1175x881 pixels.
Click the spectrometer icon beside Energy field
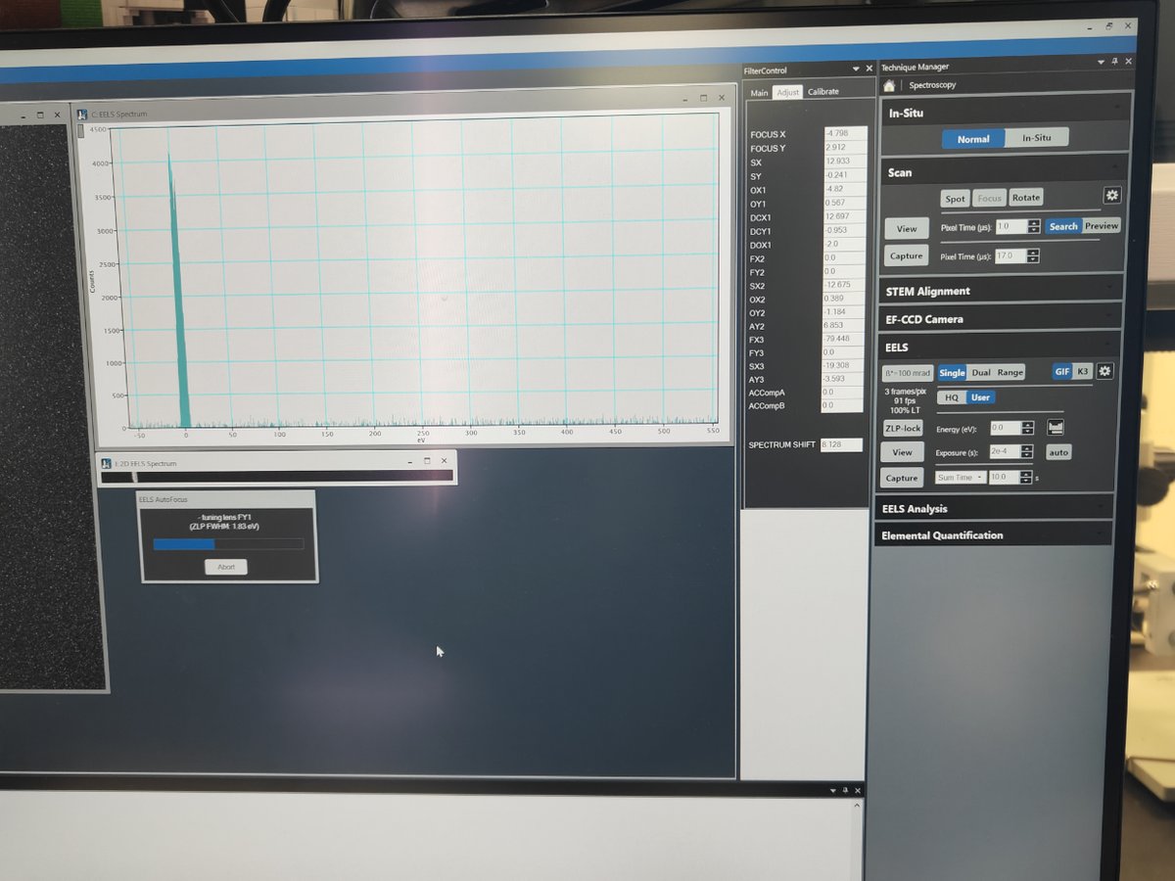pyautogui.click(x=1056, y=428)
